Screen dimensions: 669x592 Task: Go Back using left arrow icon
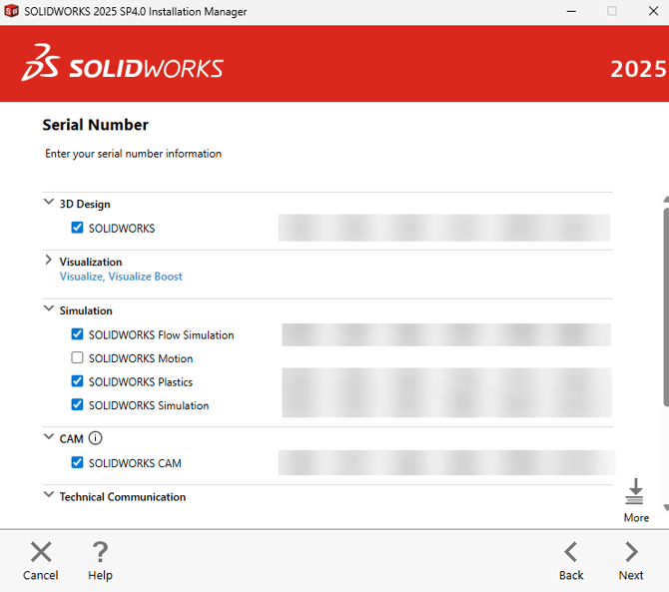click(x=571, y=552)
